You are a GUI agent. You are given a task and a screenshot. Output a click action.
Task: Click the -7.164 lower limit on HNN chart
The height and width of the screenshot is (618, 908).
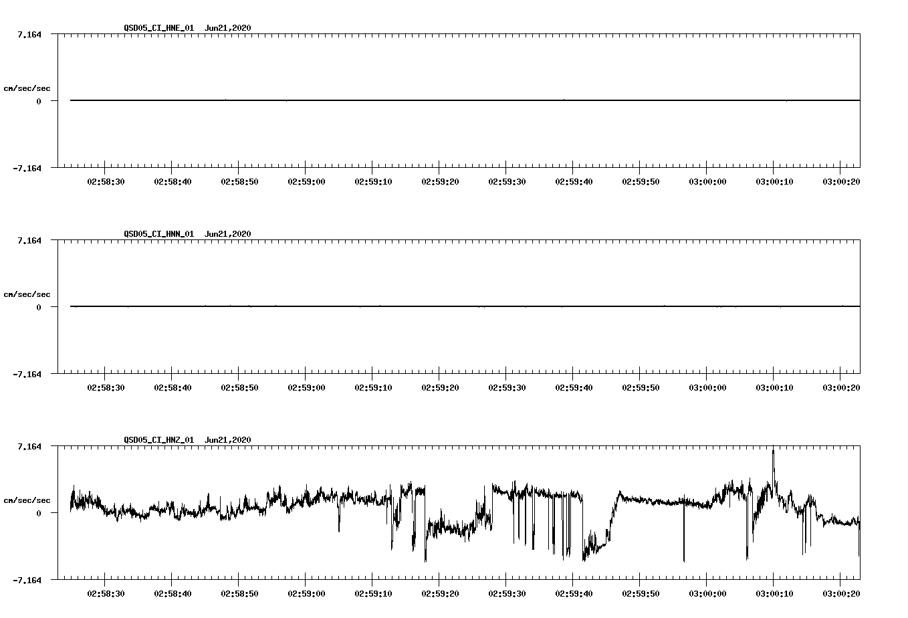27,374
